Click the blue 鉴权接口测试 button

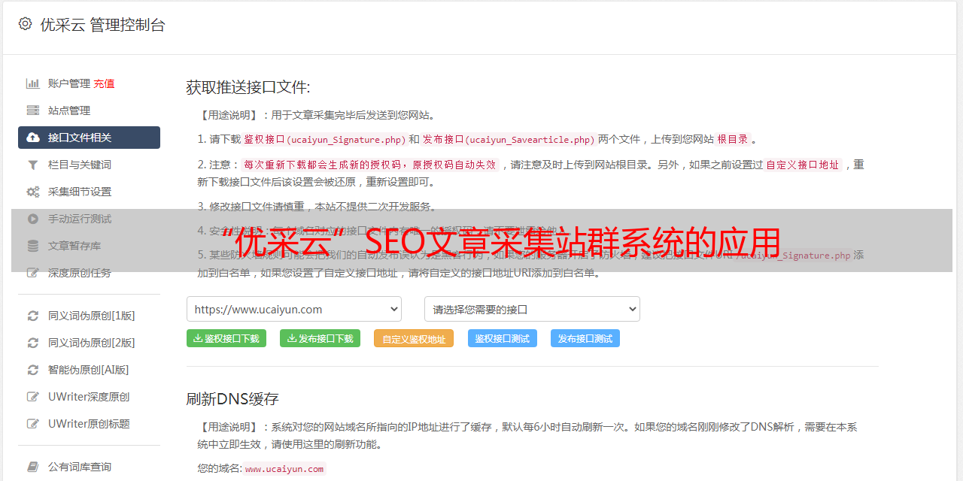(x=503, y=338)
